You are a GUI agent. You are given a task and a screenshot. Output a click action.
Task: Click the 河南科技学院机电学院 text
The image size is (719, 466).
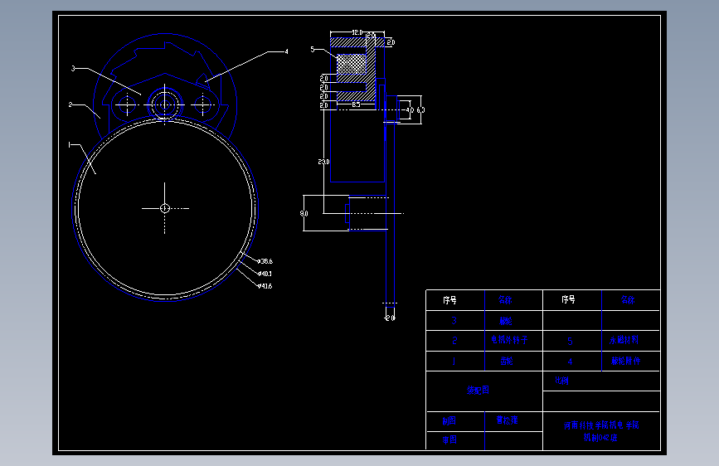(601, 425)
